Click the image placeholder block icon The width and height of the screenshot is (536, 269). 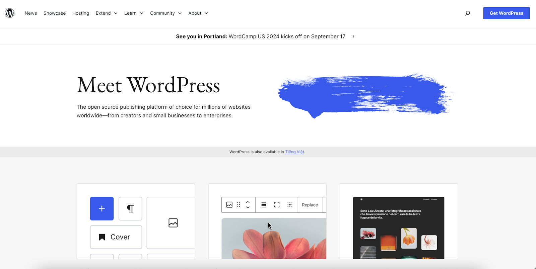click(173, 223)
